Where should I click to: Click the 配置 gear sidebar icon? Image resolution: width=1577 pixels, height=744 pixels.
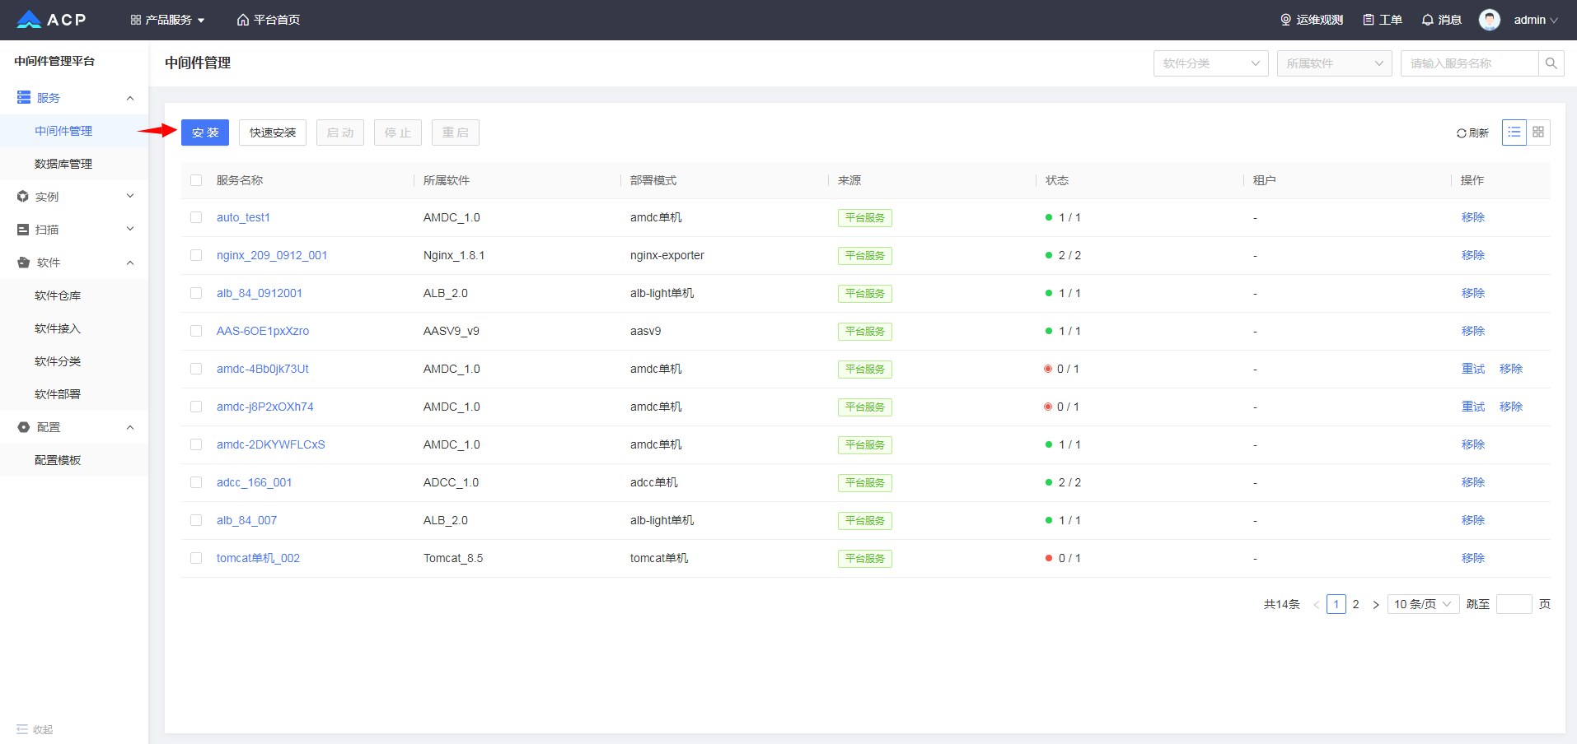pos(23,427)
